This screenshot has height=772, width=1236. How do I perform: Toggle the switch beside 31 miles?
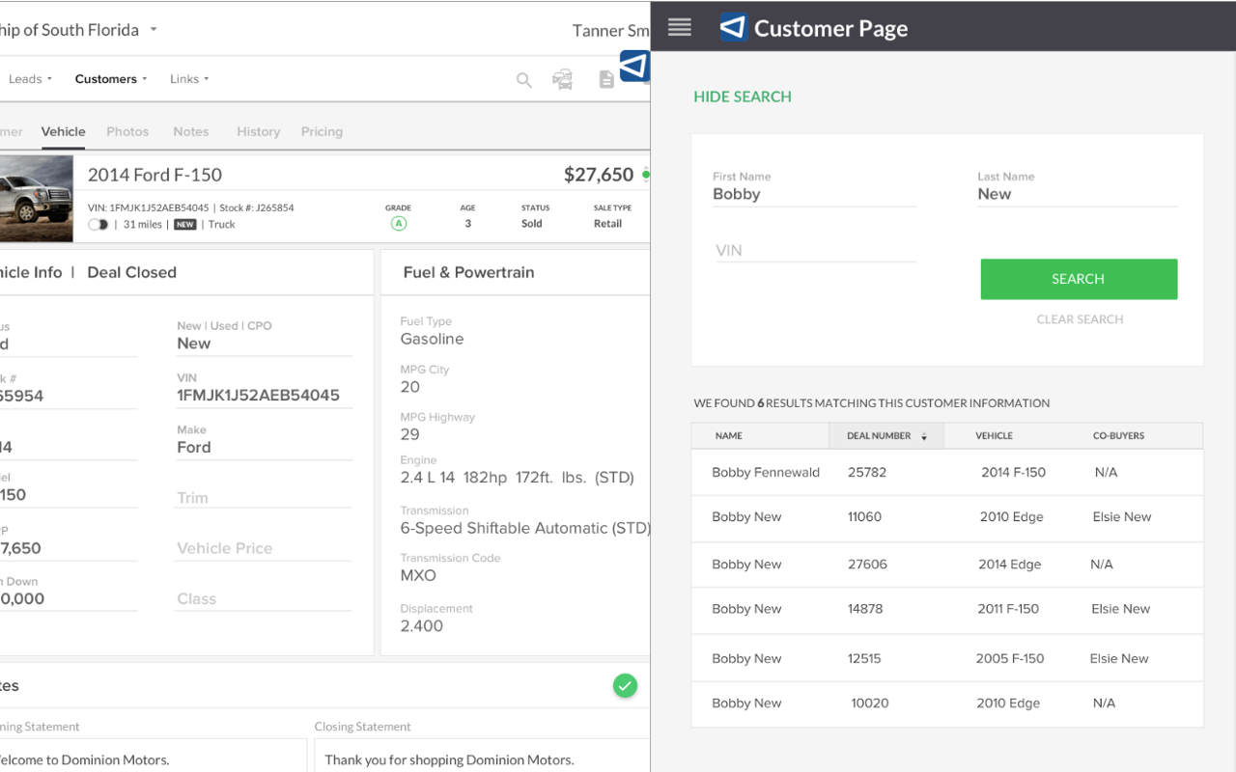98,224
